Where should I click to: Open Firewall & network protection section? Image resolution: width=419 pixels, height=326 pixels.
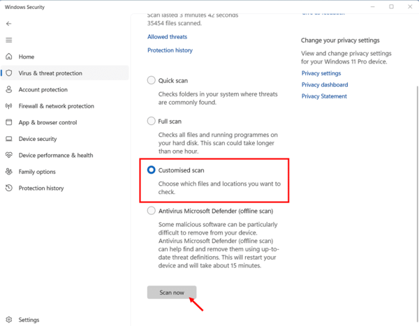point(65,106)
